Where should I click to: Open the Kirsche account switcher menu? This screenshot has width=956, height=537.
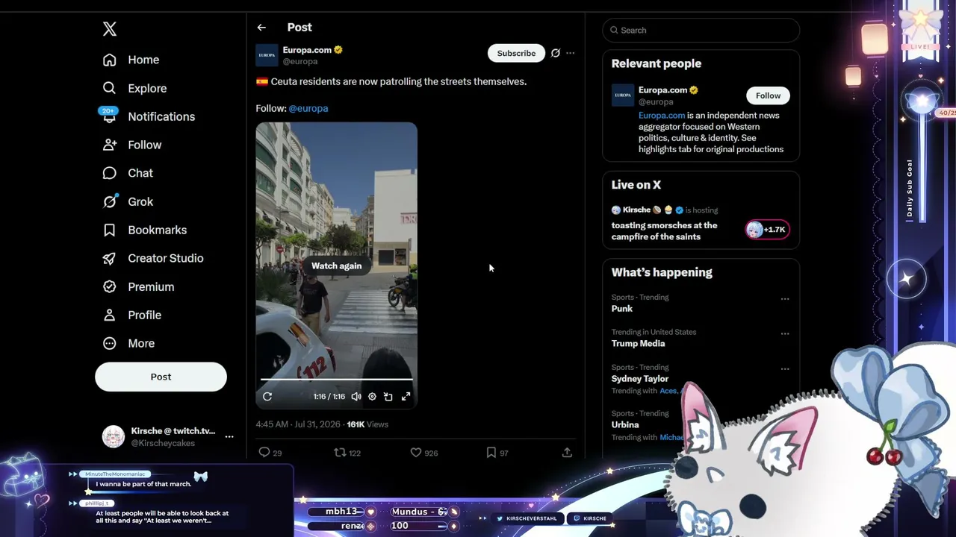229,437
